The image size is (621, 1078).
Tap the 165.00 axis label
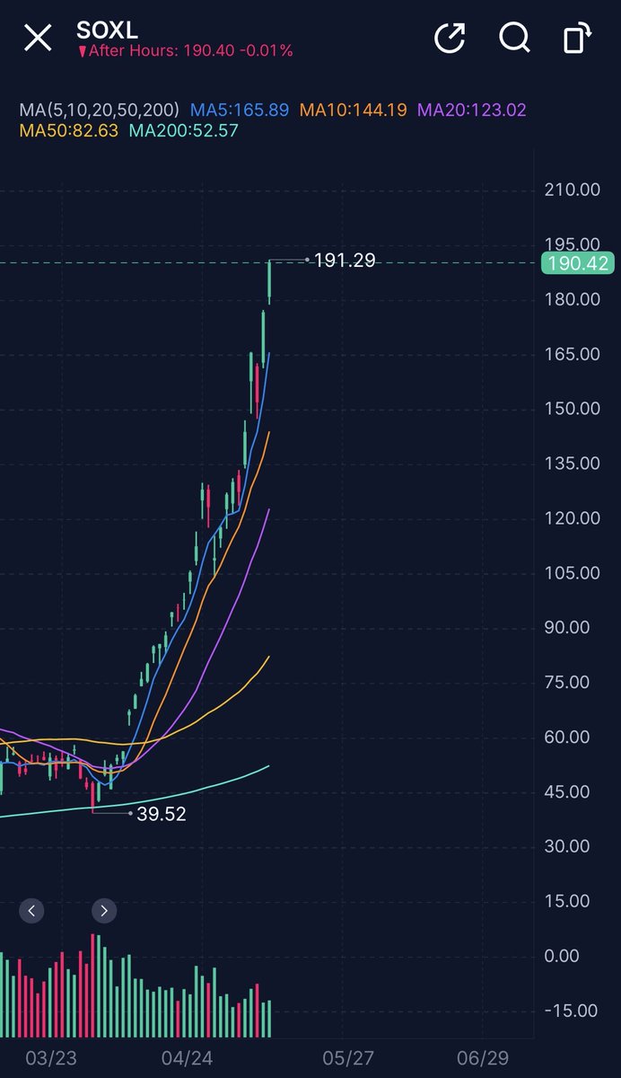tap(572, 354)
